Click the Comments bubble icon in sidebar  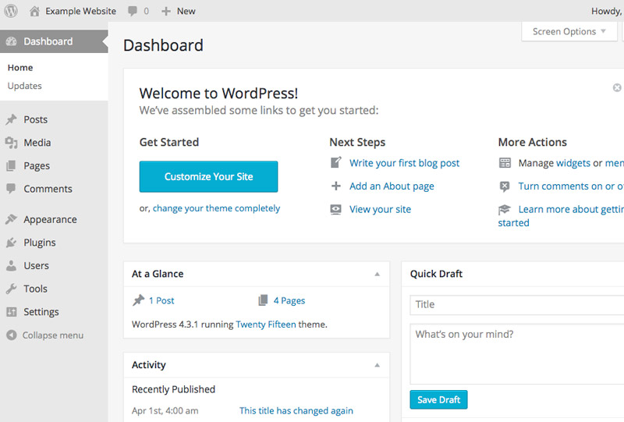pyautogui.click(x=11, y=189)
